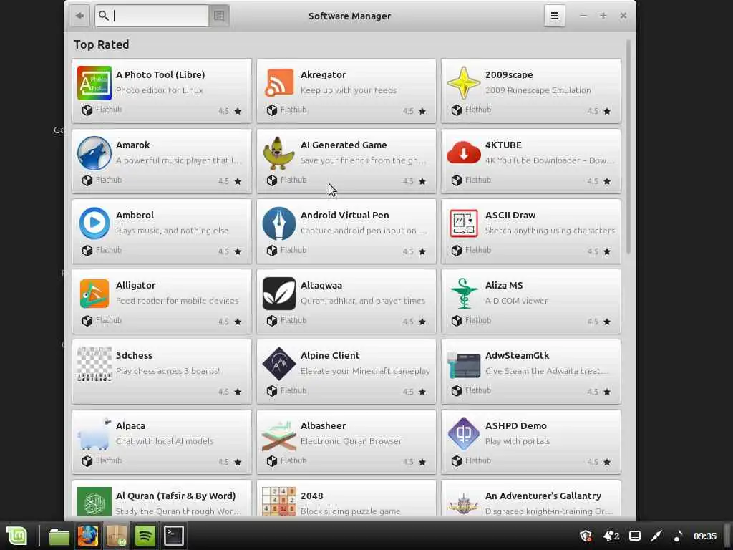733x550 pixels.
Task: Open Alpine Client app title
Action: pyautogui.click(x=330, y=355)
